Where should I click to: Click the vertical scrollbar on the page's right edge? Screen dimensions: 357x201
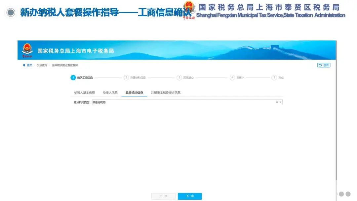click(336, 110)
